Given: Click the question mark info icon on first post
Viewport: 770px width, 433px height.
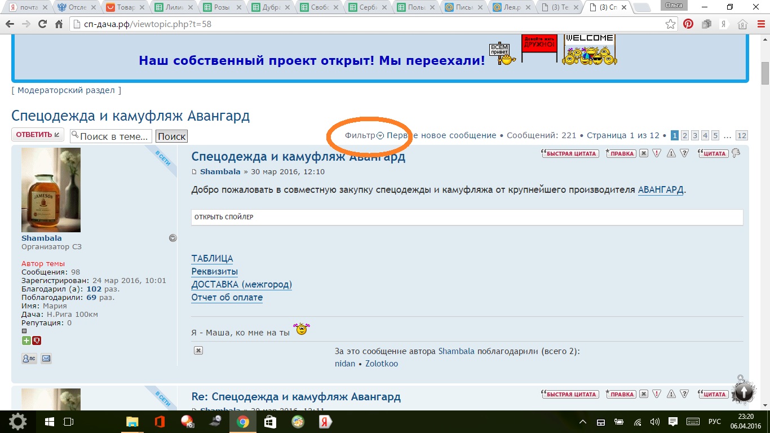Looking at the screenshot, I should (684, 153).
